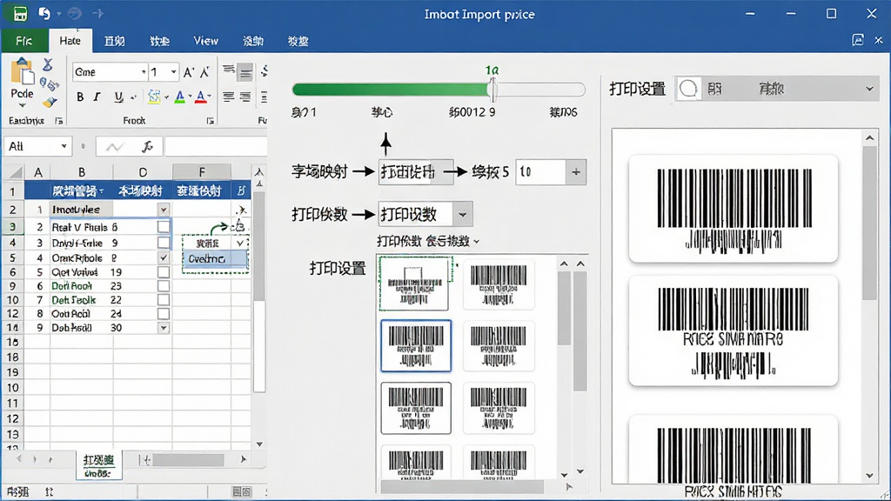Open the dropdown arrow in the row with value 30
The width and height of the screenshot is (891, 501).
click(x=164, y=328)
